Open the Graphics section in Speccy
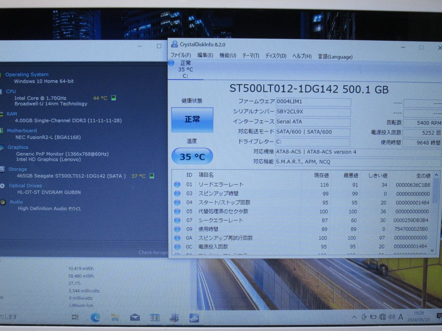442x331 pixels. 18,147
